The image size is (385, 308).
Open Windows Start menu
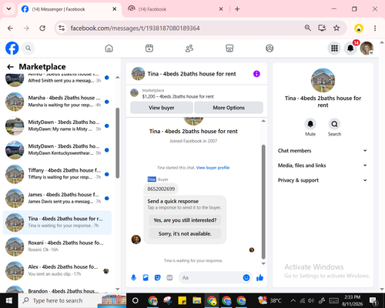coord(9,300)
